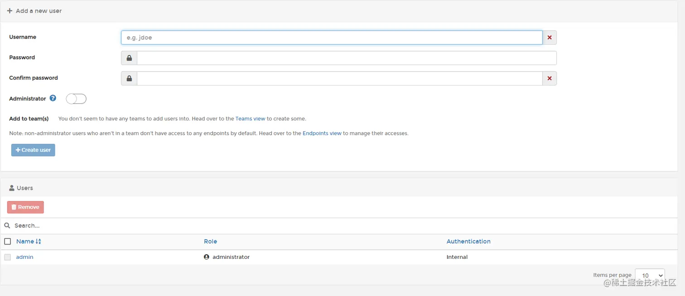The width and height of the screenshot is (685, 296).
Task: Sort users by Role column header
Action: pyautogui.click(x=210, y=242)
